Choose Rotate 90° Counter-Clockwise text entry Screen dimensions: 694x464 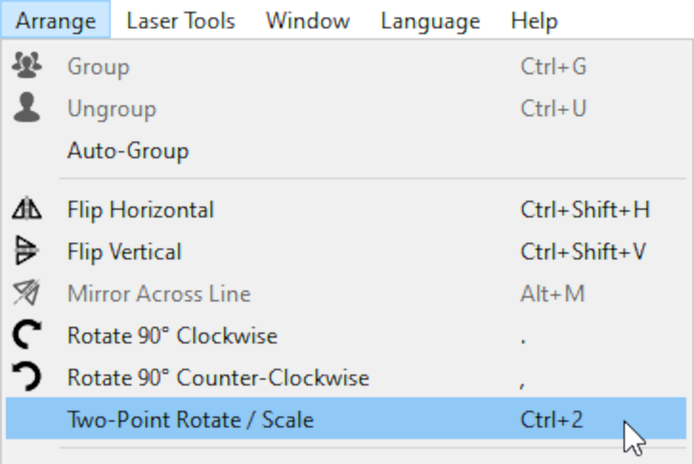[218, 378]
